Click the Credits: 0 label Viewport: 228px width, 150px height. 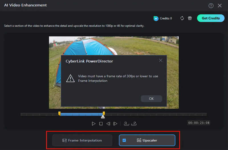coord(166,18)
